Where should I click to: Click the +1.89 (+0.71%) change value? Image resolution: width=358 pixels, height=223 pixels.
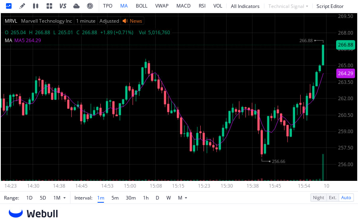point(117,33)
